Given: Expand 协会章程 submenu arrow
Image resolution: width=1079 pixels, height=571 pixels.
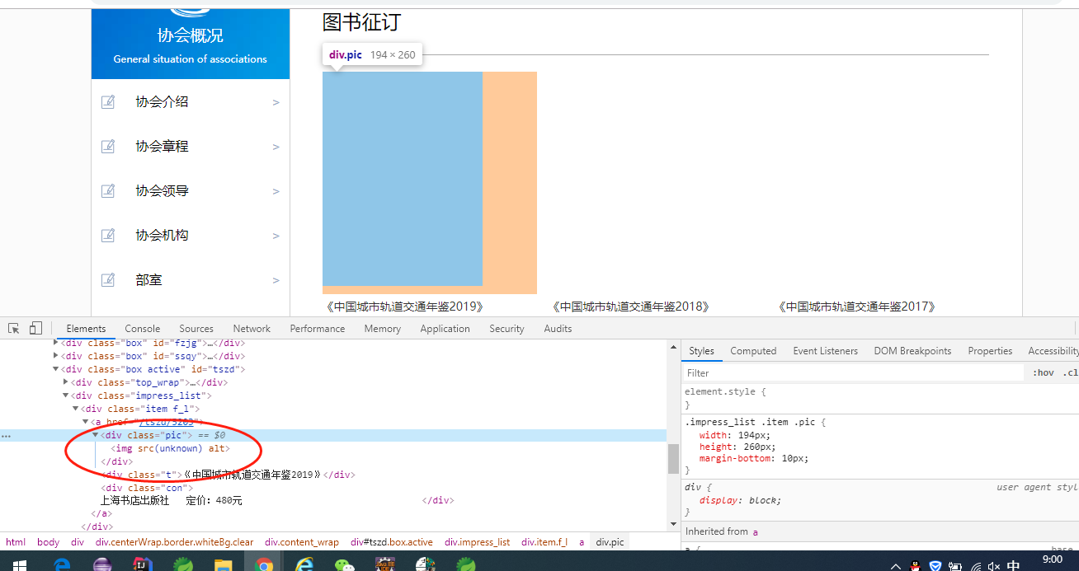Looking at the screenshot, I should point(276,147).
